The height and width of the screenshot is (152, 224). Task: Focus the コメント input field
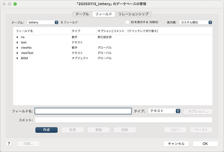point(124,120)
